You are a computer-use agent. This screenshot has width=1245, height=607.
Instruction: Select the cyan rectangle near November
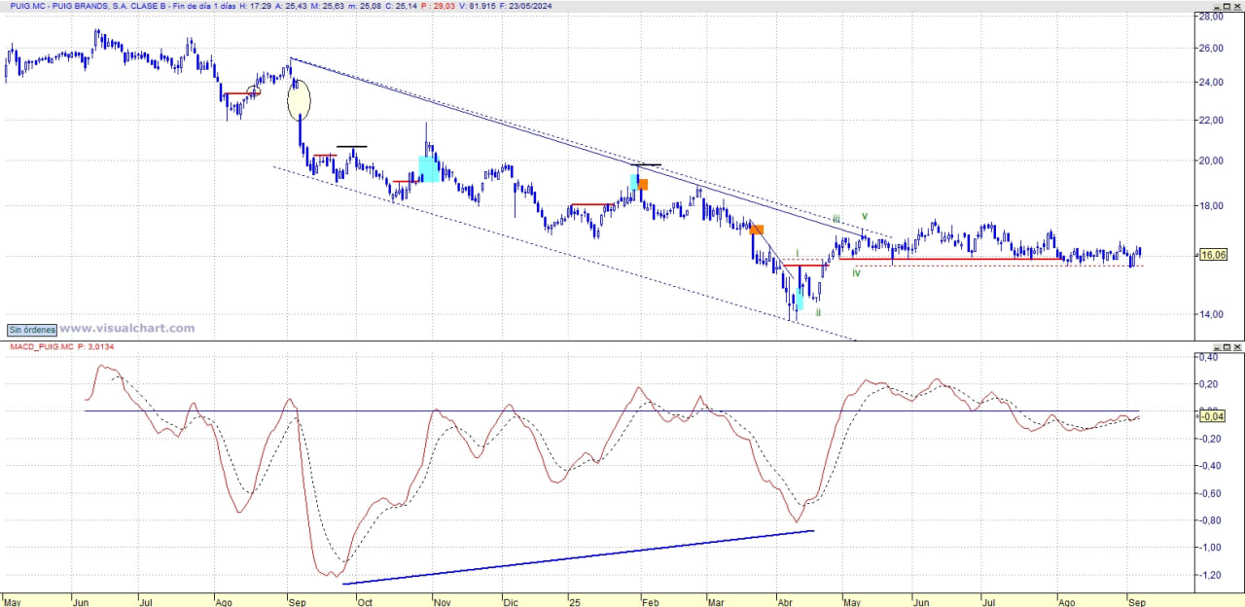429,168
